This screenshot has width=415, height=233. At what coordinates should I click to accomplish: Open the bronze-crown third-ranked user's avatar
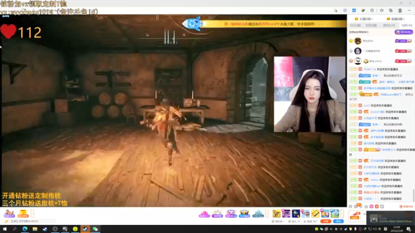358,61
